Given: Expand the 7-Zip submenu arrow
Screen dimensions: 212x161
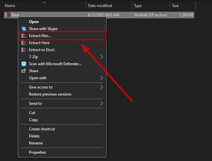Looking at the screenshot, I should point(102,57).
